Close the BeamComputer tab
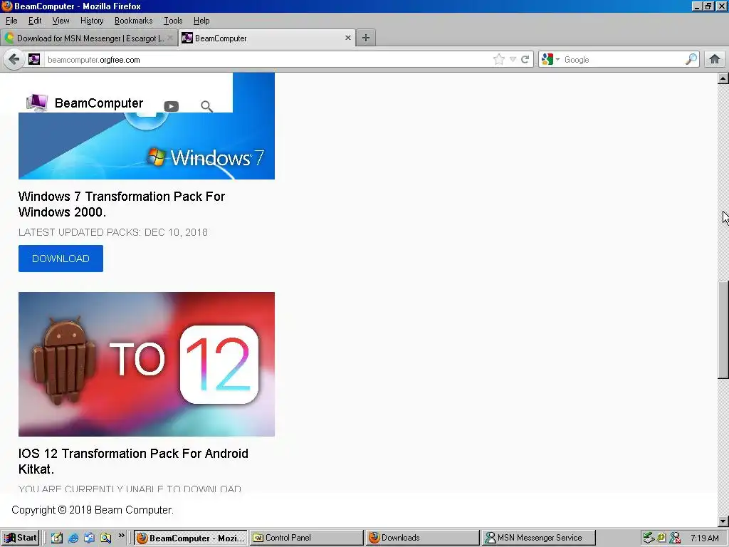The width and height of the screenshot is (729, 547). pos(347,38)
